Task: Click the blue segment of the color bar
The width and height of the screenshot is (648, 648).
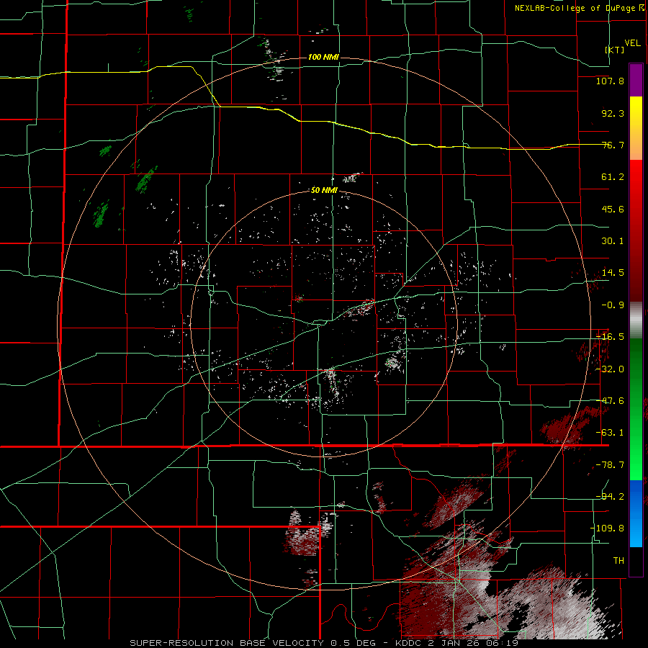Action: click(x=636, y=513)
